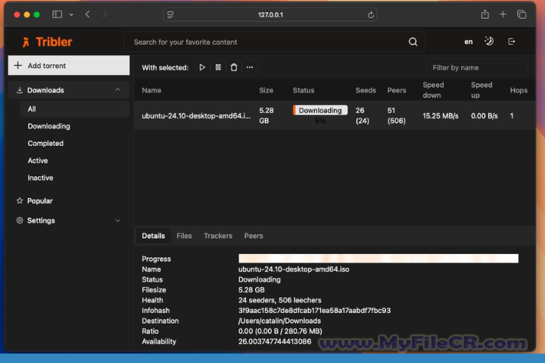The width and height of the screenshot is (545, 363).
Task: Focus the Filter by name field
Action: [x=477, y=67]
